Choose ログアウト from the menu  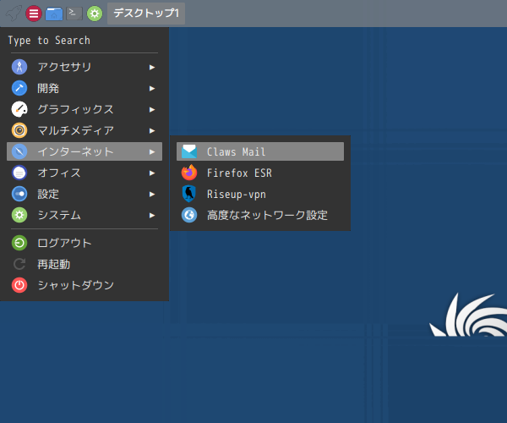(84, 243)
